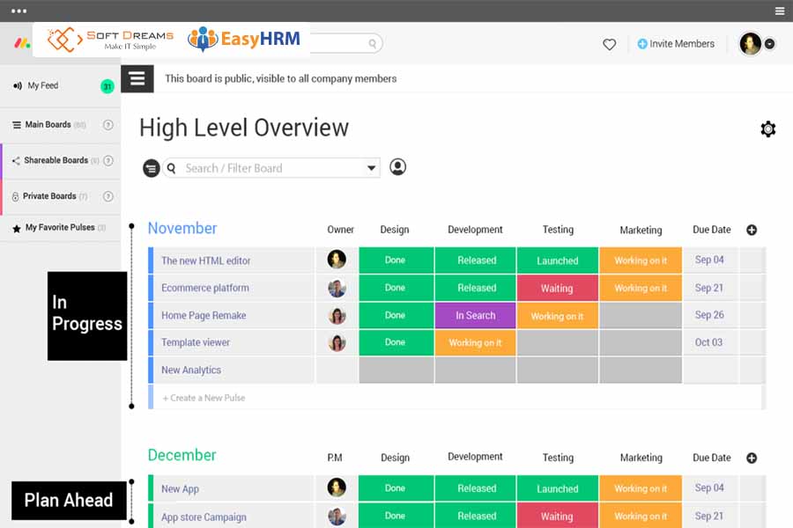Add column with plus icon in November group
Viewport: 793px width, 528px height.
tap(752, 230)
